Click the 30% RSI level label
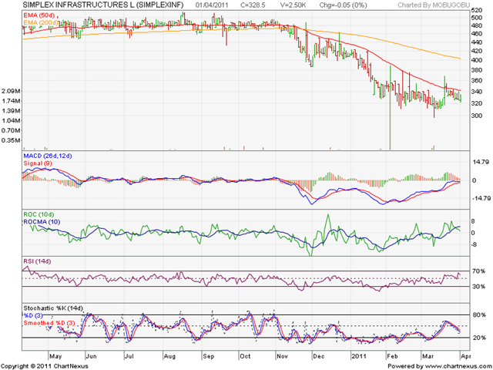 (478, 287)
